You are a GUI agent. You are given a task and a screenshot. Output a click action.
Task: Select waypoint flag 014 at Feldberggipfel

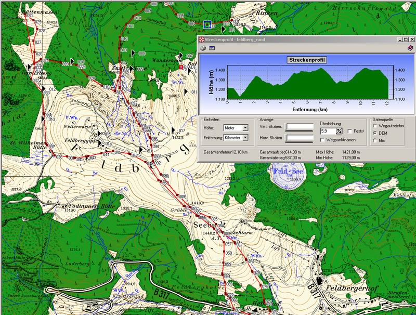pos(100,143)
